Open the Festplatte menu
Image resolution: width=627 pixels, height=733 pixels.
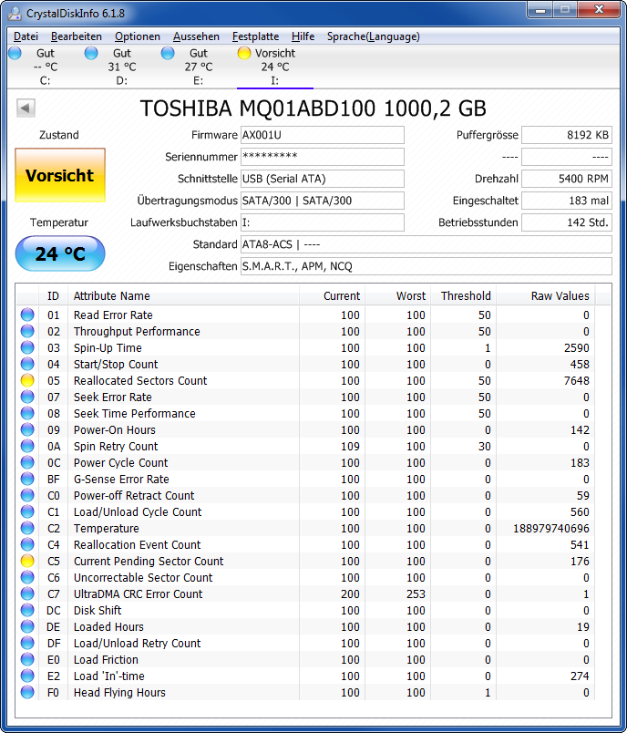[255, 36]
